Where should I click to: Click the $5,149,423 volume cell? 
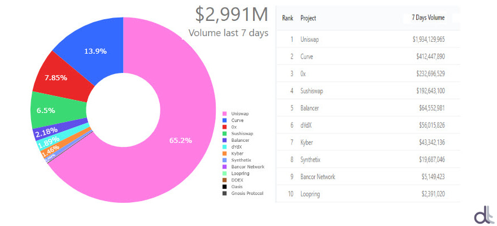[433, 176]
